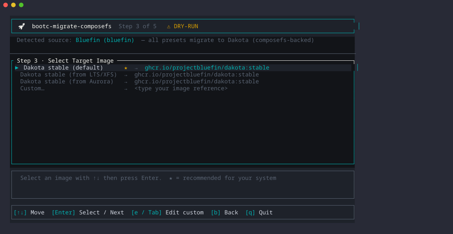Select Dakota stable (from LTS/XFS) preset
Image resolution: width=453 pixels, height=234 pixels.
click(x=68, y=75)
